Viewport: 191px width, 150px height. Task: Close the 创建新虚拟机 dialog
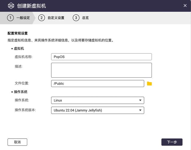185,5
